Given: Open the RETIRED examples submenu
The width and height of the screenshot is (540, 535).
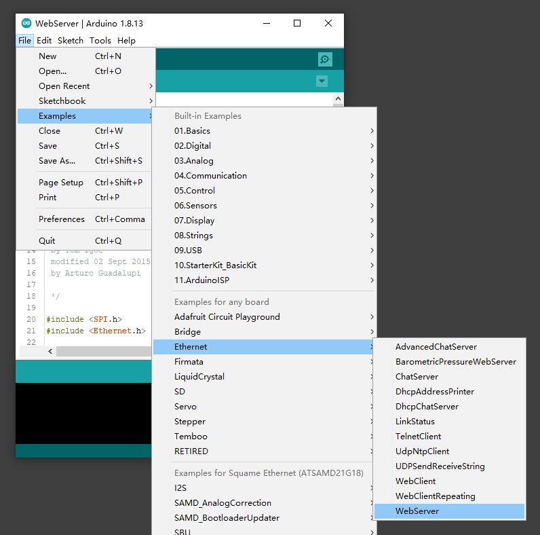Looking at the screenshot, I should (264, 451).
